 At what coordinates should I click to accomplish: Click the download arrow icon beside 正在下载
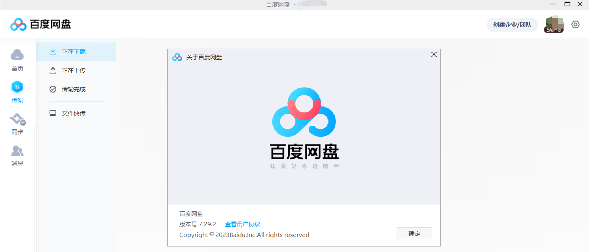[x=53, y=51]
